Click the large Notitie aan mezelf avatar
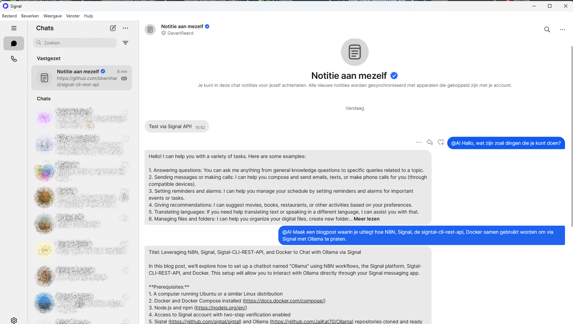 click(x=355, y=52)
